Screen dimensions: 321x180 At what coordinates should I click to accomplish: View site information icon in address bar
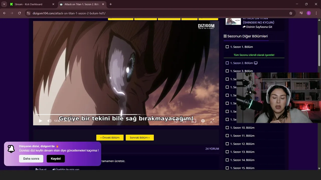point(28,13)
